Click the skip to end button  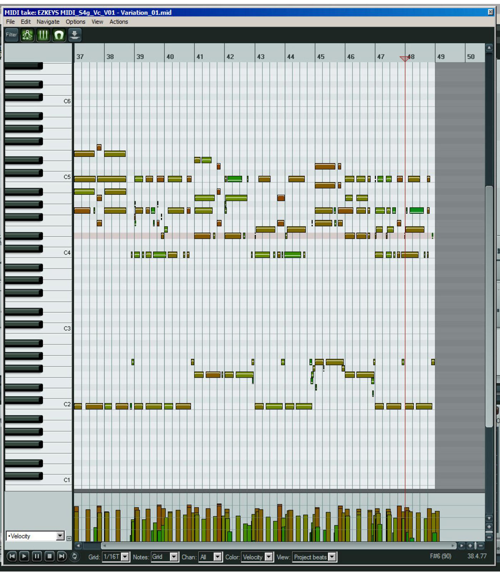click(x=62, y=556)
